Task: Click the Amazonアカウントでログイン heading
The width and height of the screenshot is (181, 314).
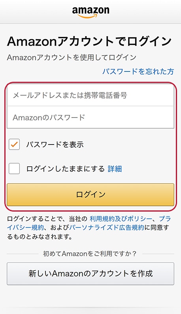Action: tap(89, 41)
